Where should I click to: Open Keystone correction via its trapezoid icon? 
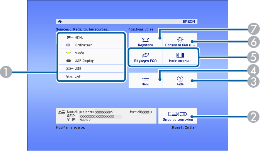(145, 40)
